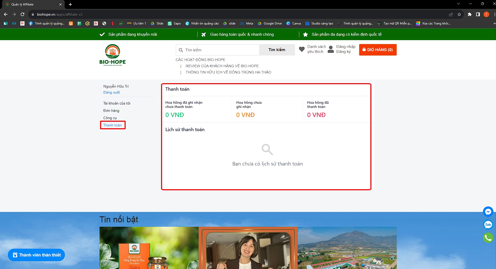Viewport: 496px width, 269px height.
Task: Open a new browser tab
Action: pos(70,4)
